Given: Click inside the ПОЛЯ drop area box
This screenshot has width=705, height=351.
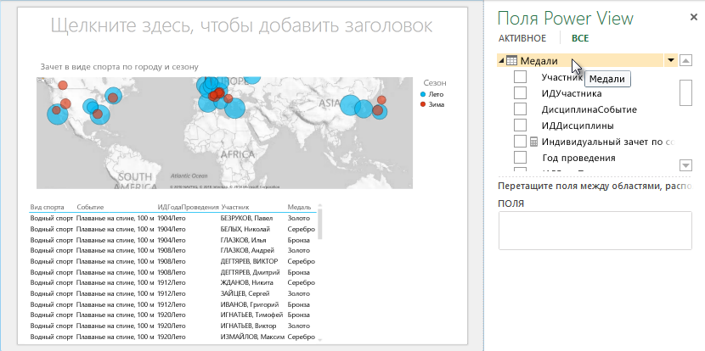Looking at the screenshot, I should 595,231.
